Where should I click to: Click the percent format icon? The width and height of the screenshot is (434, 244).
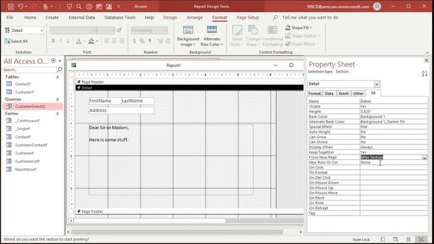pos(142,41)
